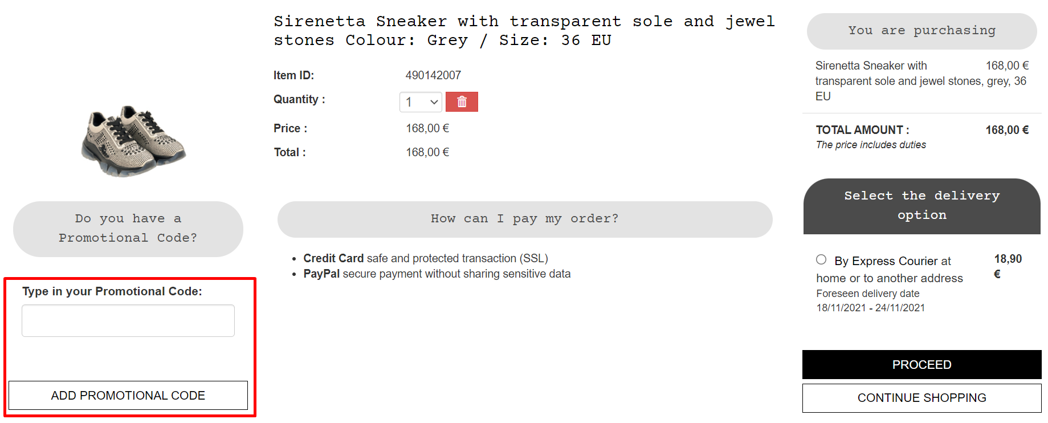Change item quantity using the dropdown
Image resolution: width=1048 pixels, height=423 pixels.
(x=421, y=101)
